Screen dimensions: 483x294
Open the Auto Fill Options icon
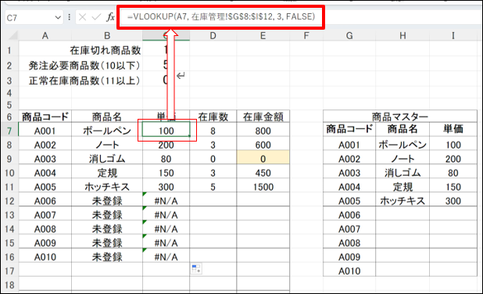(x=196, y=268)
